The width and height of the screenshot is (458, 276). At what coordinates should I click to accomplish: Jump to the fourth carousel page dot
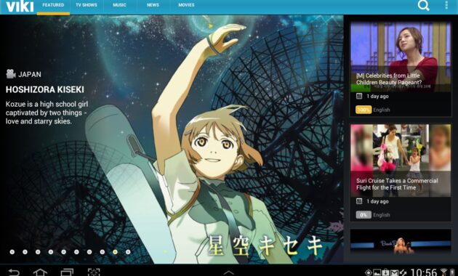click(51, 252)
